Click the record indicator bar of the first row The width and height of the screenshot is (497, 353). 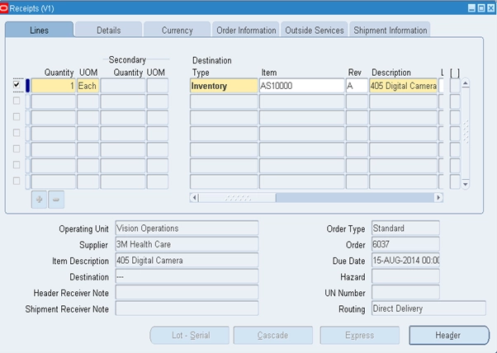coord(27,86)
